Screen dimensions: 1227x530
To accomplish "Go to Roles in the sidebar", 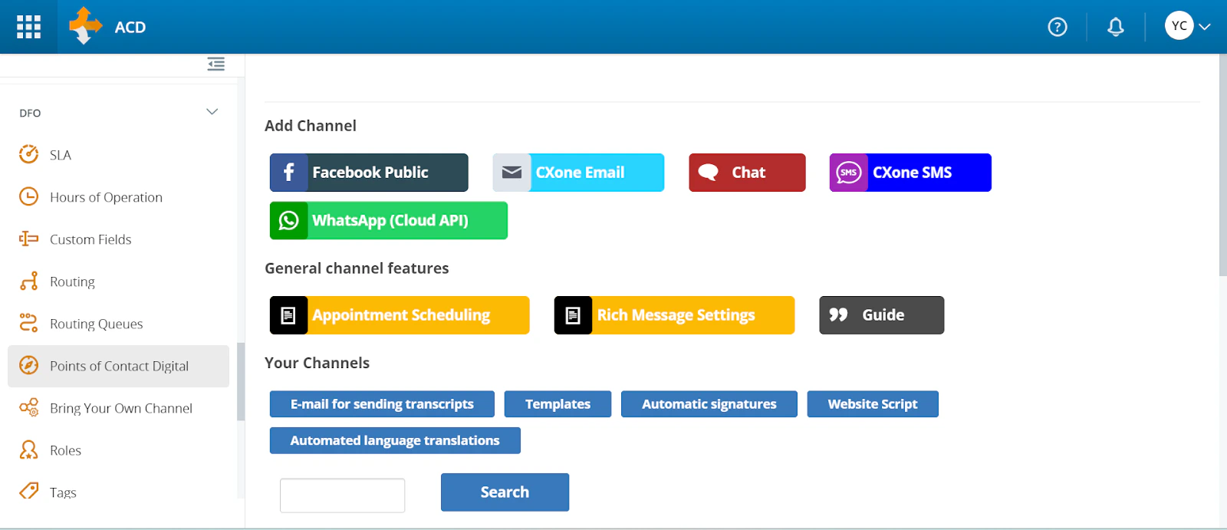I will (x=118, y=450).
